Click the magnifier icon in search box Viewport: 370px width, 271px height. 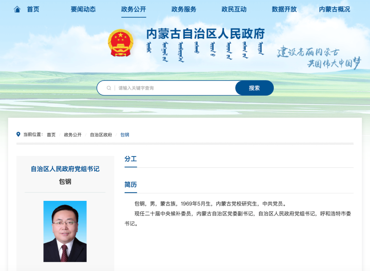click(x=108, y=88)
